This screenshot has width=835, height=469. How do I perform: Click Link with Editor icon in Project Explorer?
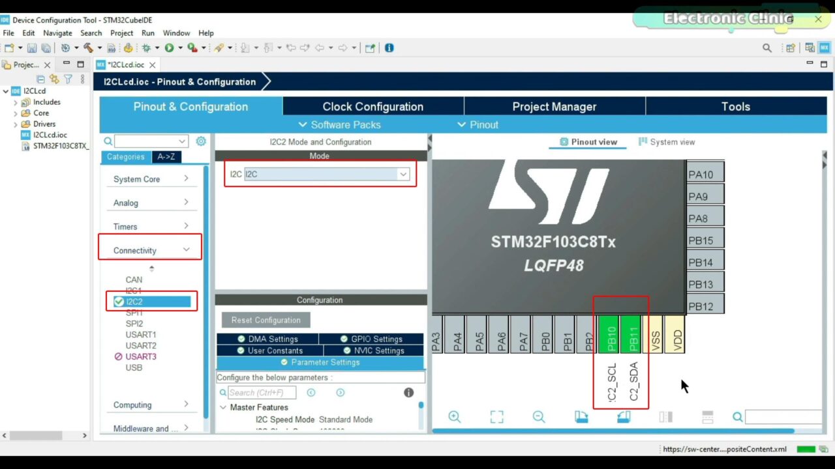pyautogui.click(x=54, y=79)
